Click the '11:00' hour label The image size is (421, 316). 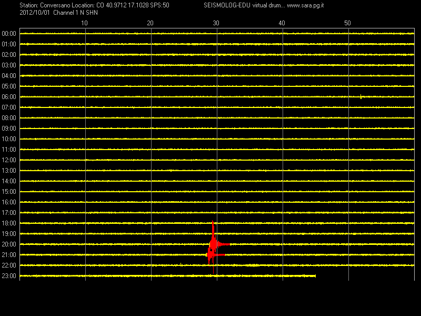[9, 150]
